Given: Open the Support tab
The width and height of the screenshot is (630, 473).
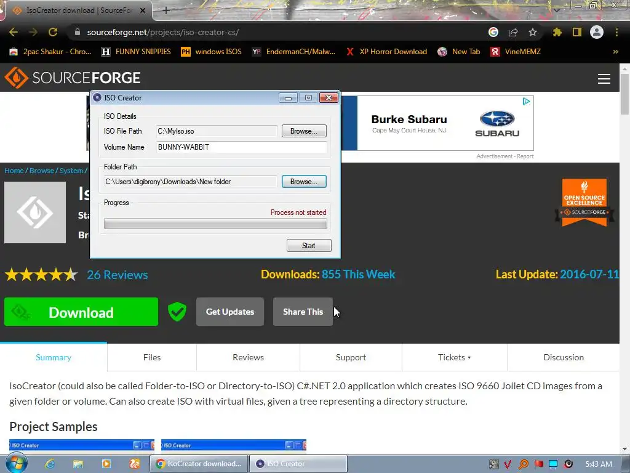Looking at the screenshot, I should pos(351,357).
